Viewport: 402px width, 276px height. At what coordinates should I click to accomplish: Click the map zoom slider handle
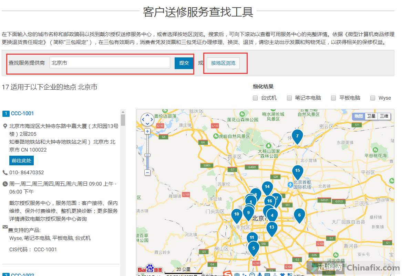pyautogui.click(x=147, y=155)
